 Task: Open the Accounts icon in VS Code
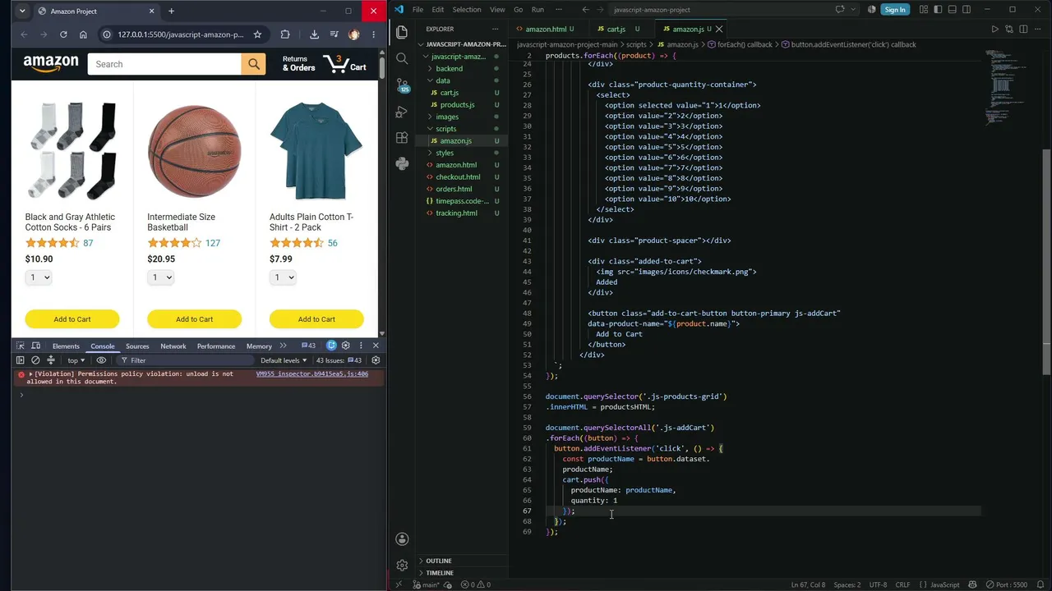coord(402,539)
